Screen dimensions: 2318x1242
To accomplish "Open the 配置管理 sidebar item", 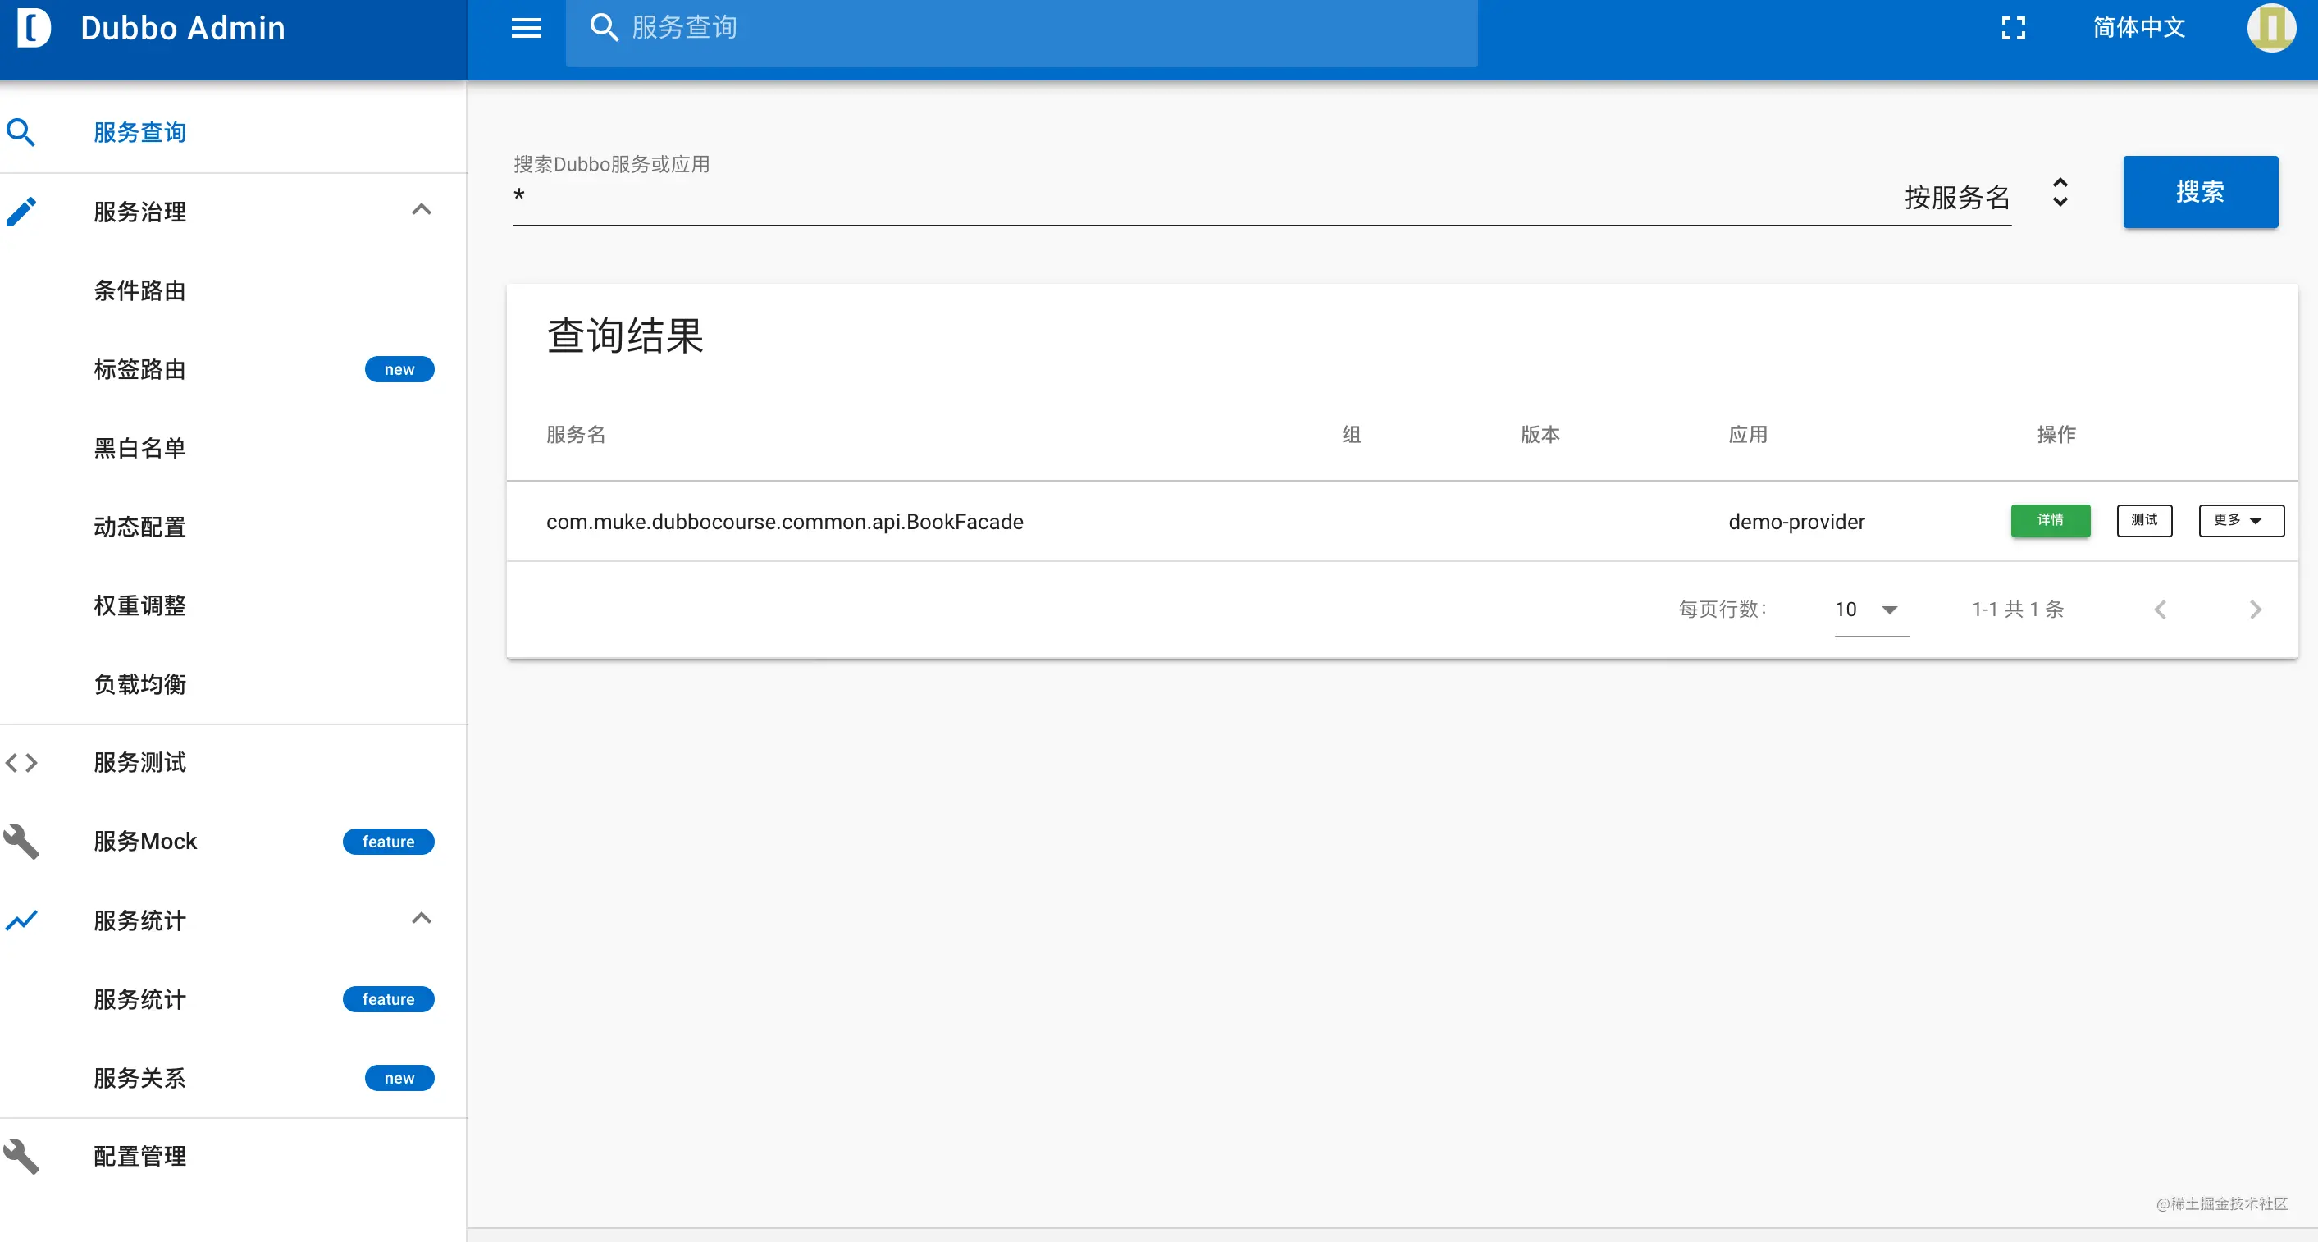I will point(140,1156).
